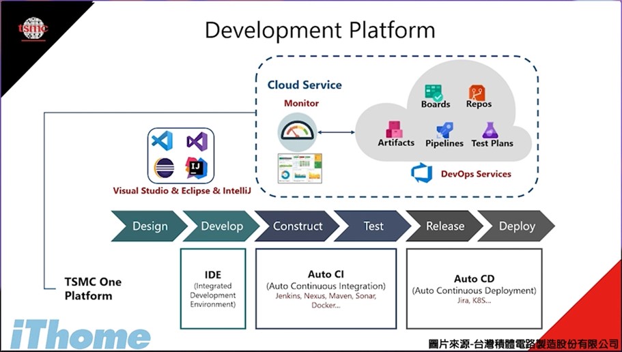Screen dimensions: 622x352
Task: Click the 'Cloud Service' heading
Action: pyautogui.click(x=305, y=85)
